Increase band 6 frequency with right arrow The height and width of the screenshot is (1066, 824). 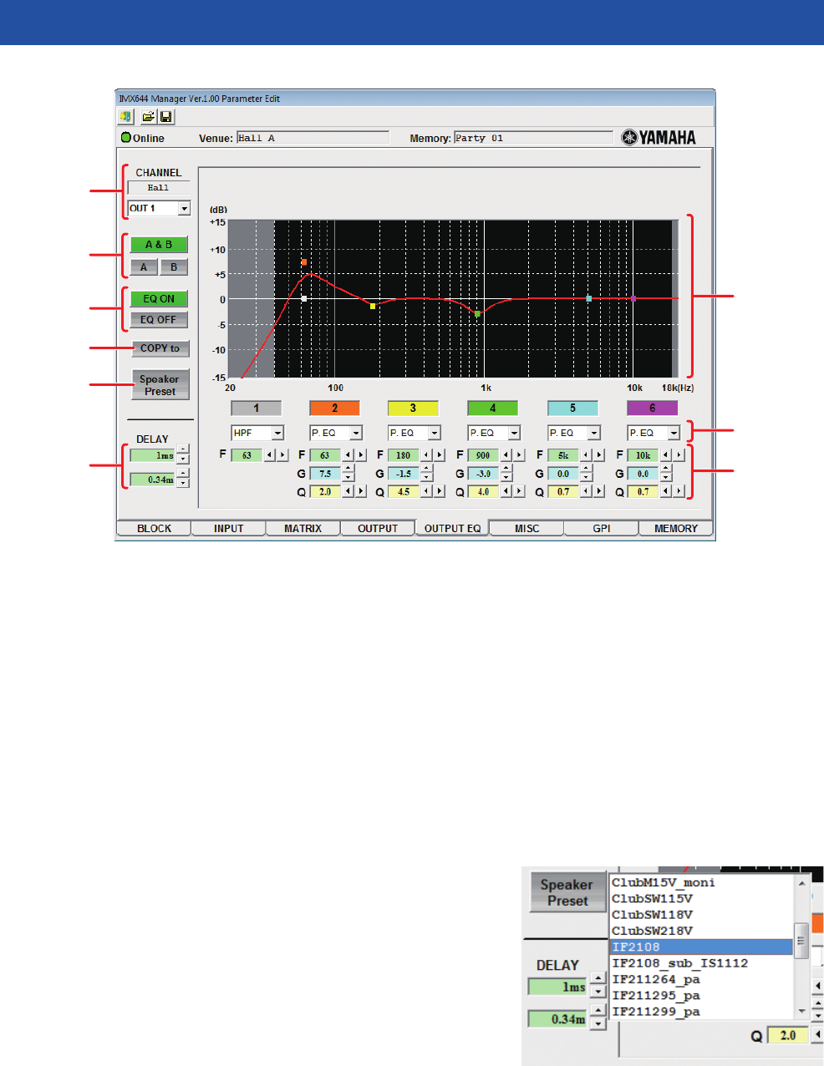click(x=679, y=455)
